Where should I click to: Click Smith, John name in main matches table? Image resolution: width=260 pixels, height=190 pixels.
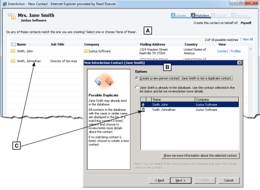(x=25, y=51)
